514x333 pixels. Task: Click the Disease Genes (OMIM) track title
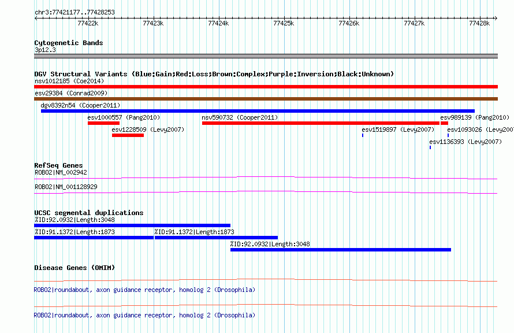click(75, 268)
